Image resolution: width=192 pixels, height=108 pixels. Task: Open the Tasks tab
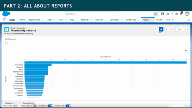pyautogui.click(x=61, y=20)
